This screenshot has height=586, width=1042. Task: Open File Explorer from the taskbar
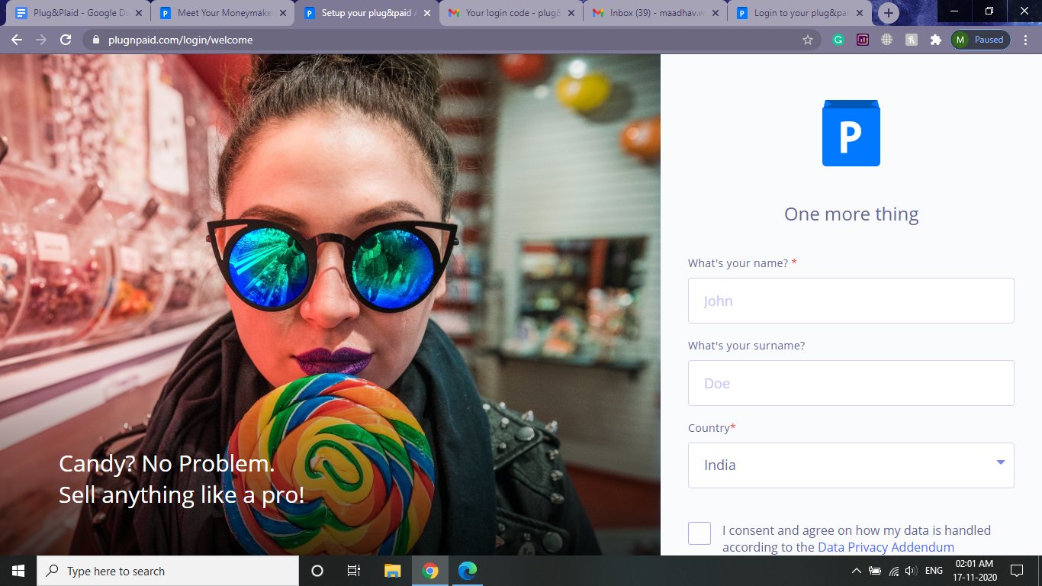point(392,571)
